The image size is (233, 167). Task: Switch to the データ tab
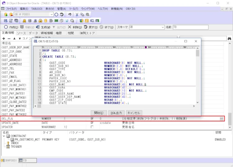33,33
